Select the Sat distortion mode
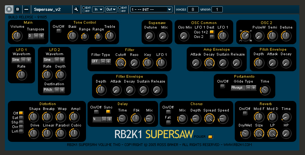This screenshot has height=155, width=305. (21, 117)
